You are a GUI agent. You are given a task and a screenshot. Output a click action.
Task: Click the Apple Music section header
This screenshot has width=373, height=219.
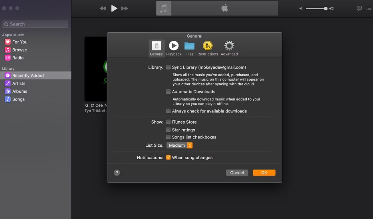[x=13, y=35]
